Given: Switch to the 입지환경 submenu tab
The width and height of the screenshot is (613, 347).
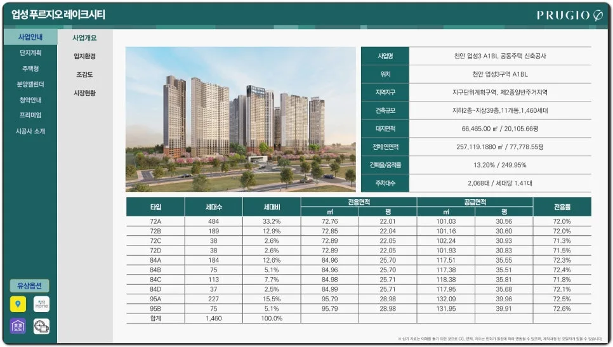Looking at the screenshot, I should (x=85, y=56).
